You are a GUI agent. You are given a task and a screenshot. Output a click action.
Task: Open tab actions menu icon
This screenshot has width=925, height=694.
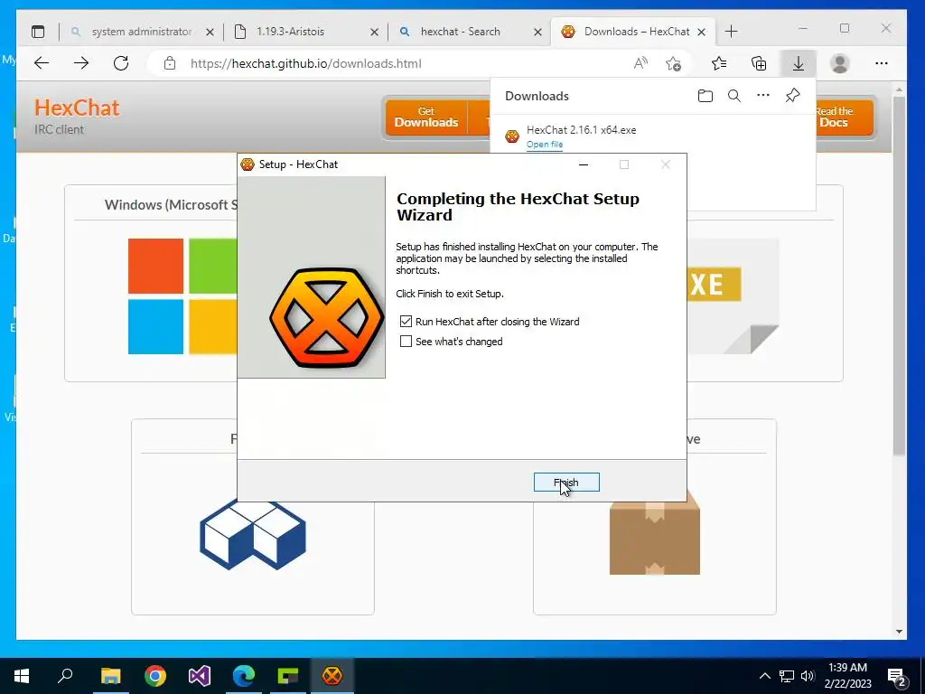click(x=38, y=32)
